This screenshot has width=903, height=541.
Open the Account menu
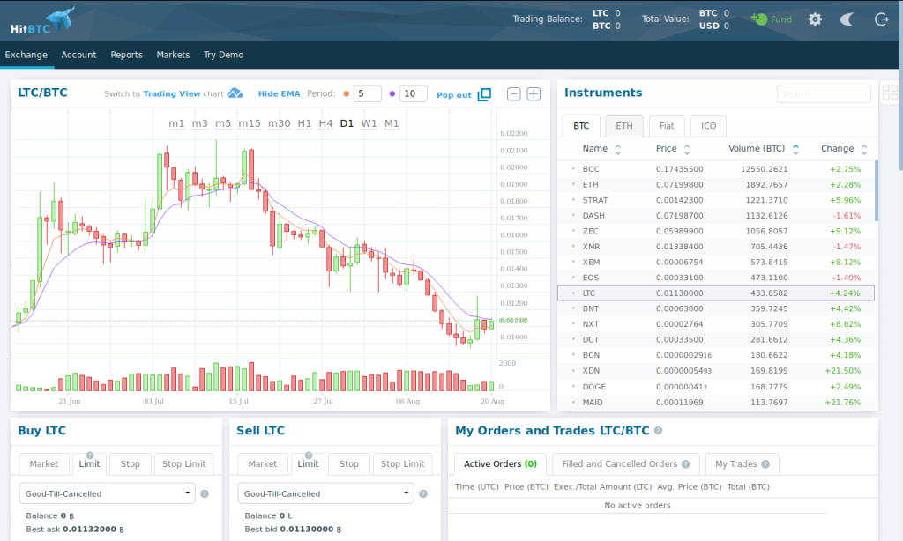click(78, 55)
